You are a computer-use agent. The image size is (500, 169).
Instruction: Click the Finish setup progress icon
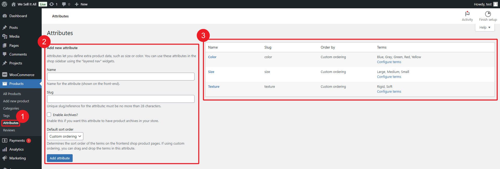pos(488,14)
